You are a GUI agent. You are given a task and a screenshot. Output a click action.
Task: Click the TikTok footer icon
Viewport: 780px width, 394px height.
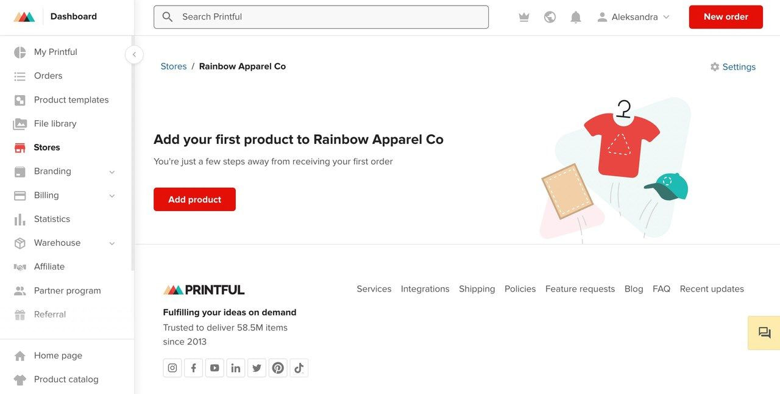point(299,368)
